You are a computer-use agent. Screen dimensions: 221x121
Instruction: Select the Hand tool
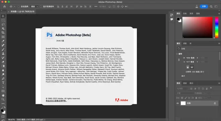(3, 95)
